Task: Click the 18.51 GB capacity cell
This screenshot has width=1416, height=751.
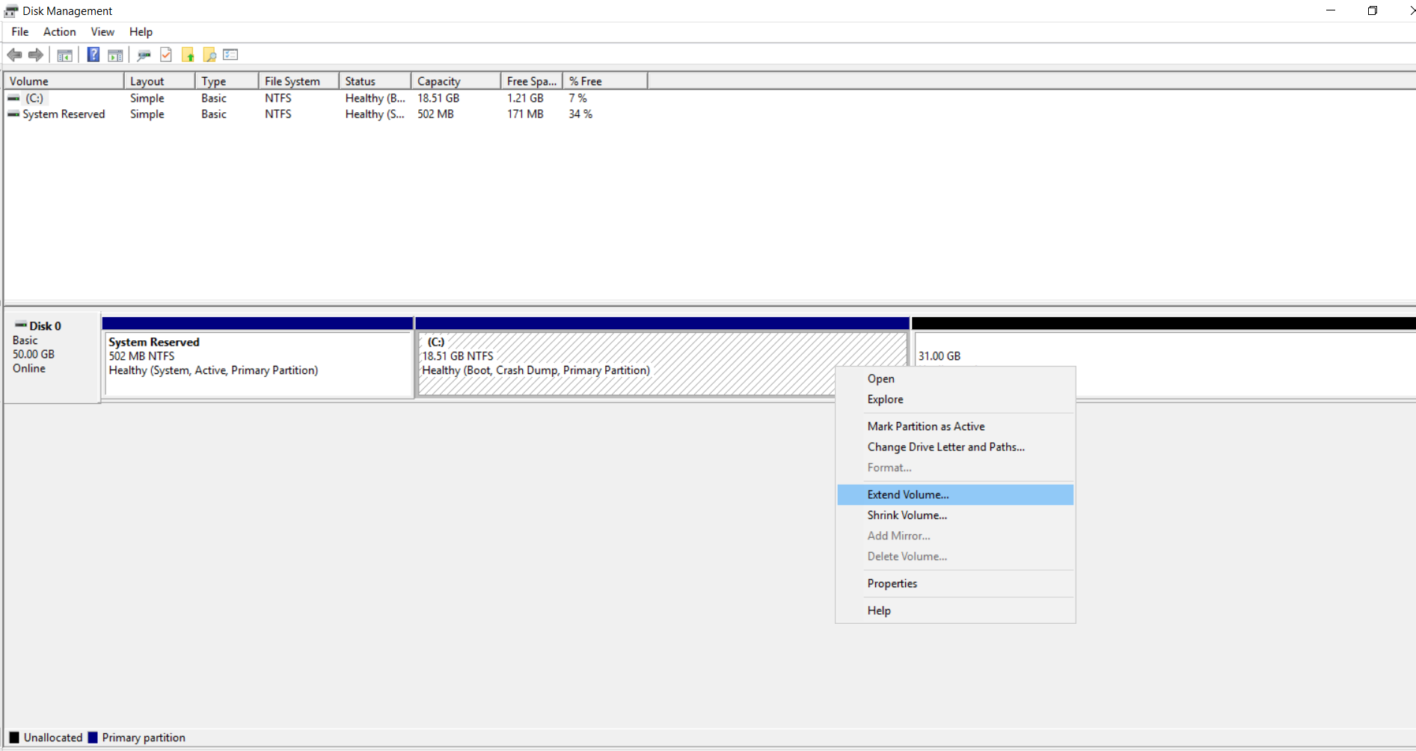Action: [438, 98]
